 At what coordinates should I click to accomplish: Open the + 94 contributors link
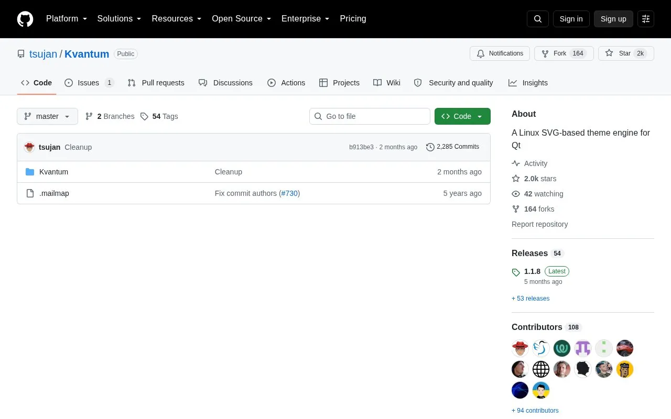pyautogui.click(x=535, y=411)
